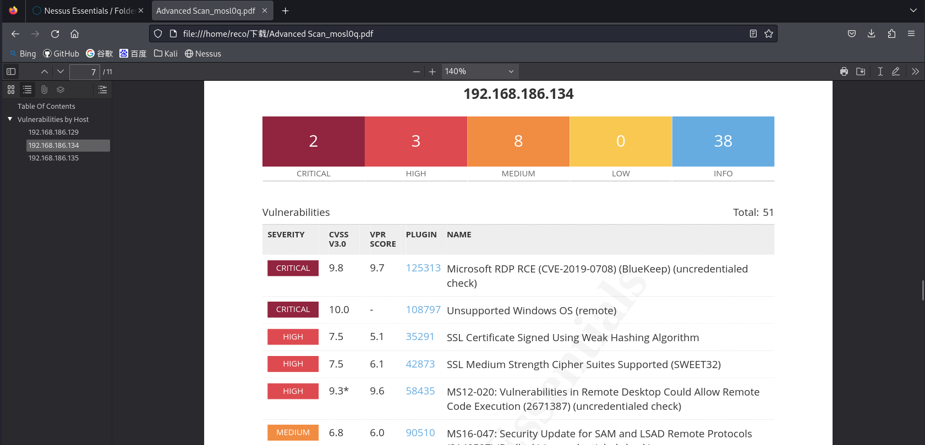Save to Pocket

[852, 34]
